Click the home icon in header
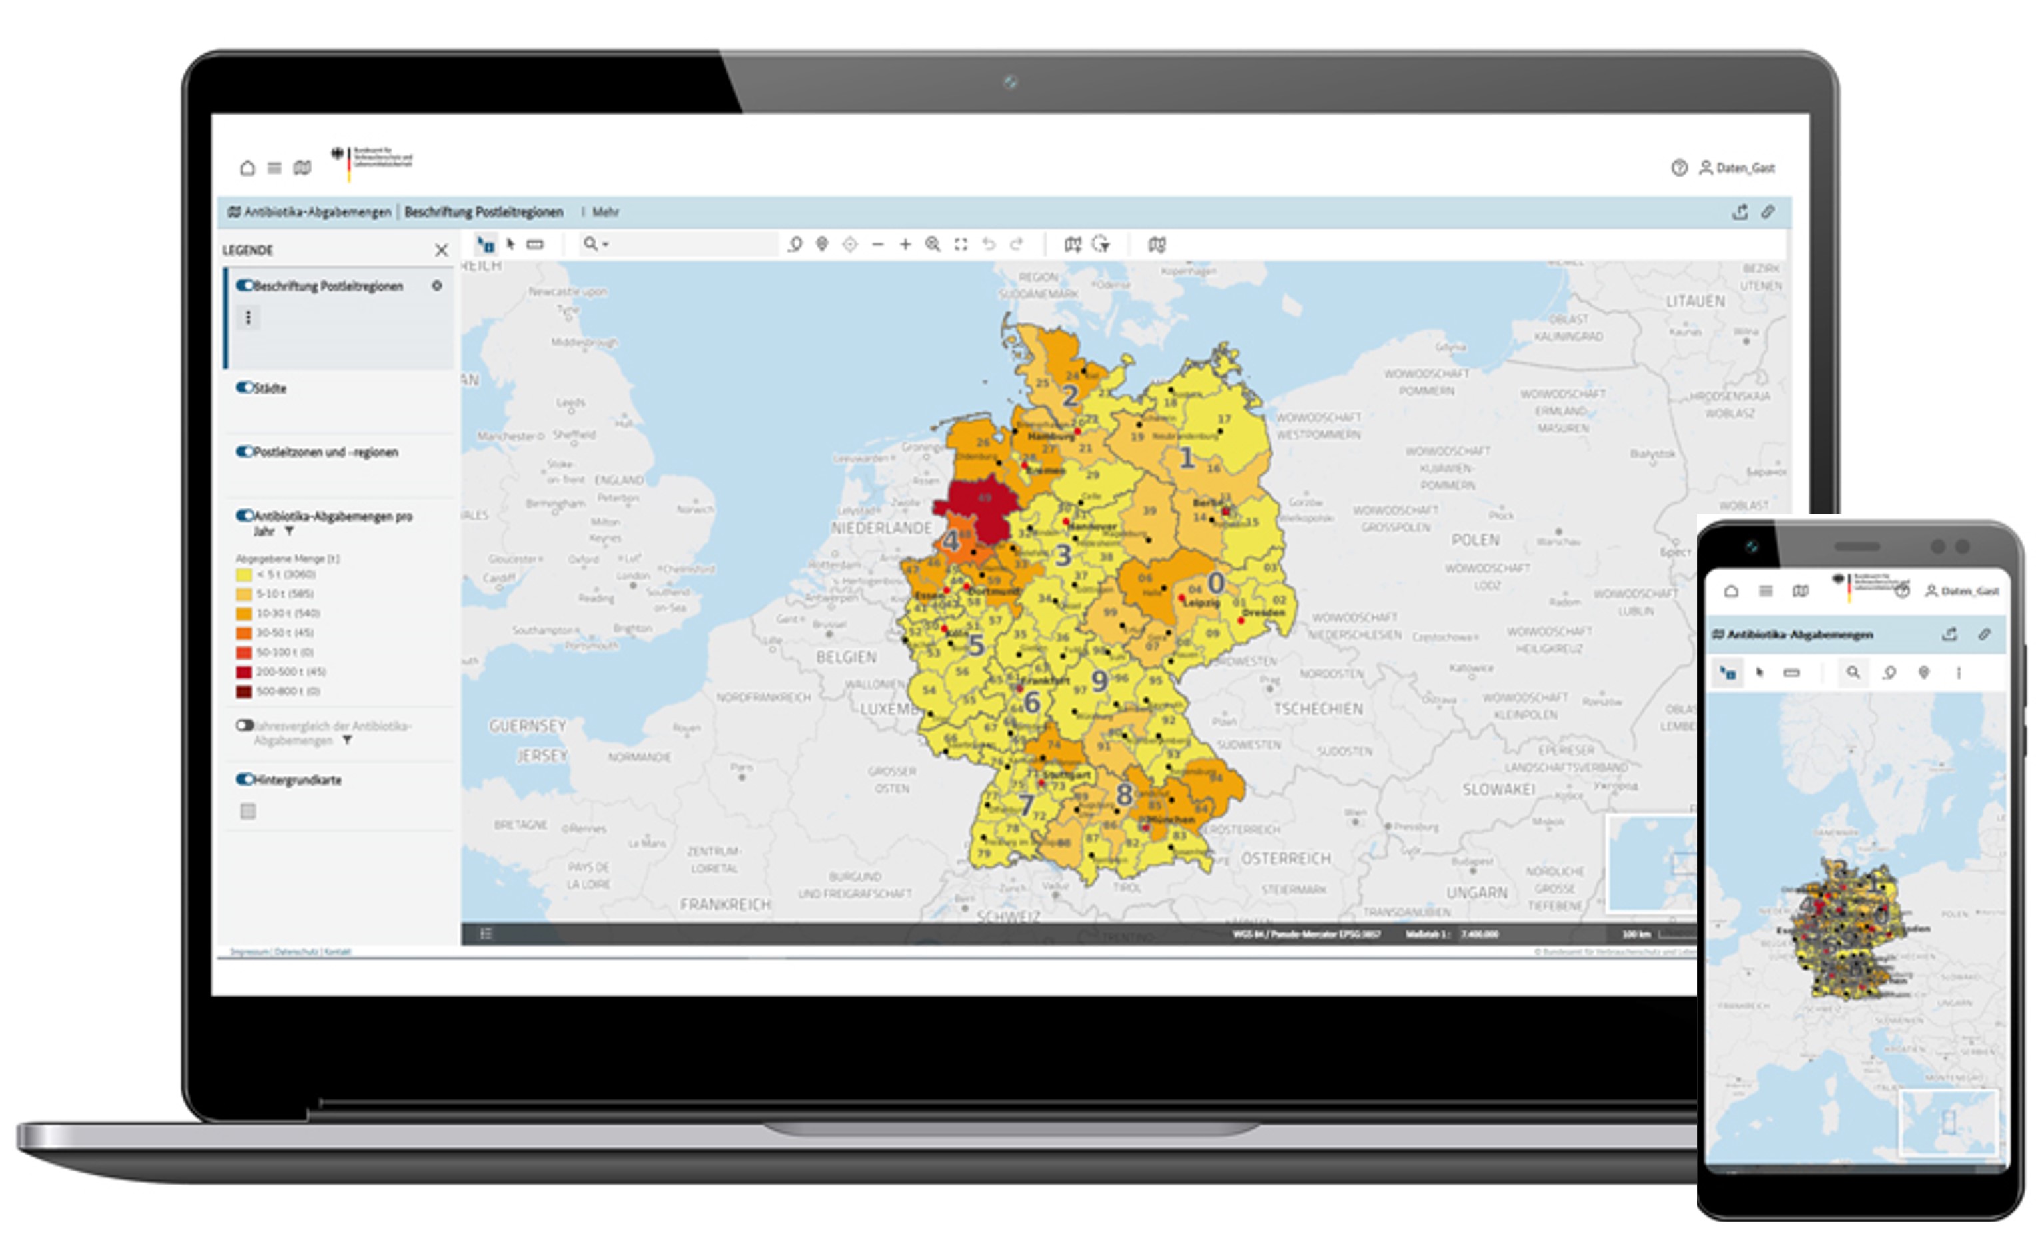2036x1244 pixels. tap(247, 168)
